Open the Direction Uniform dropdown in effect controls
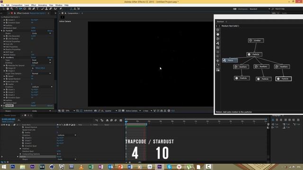 pos(42,87)
